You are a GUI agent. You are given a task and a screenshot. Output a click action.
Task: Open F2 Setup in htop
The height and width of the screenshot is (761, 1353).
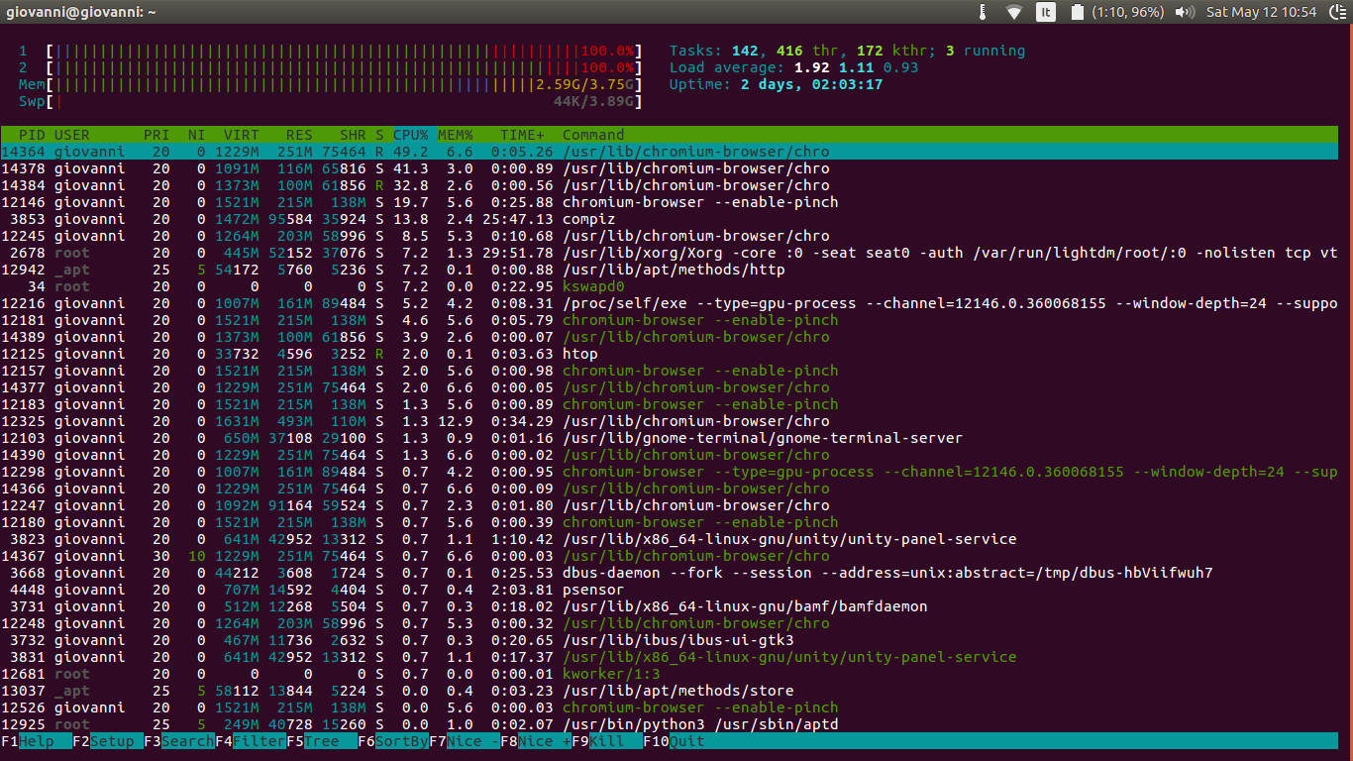pos(106,741)
